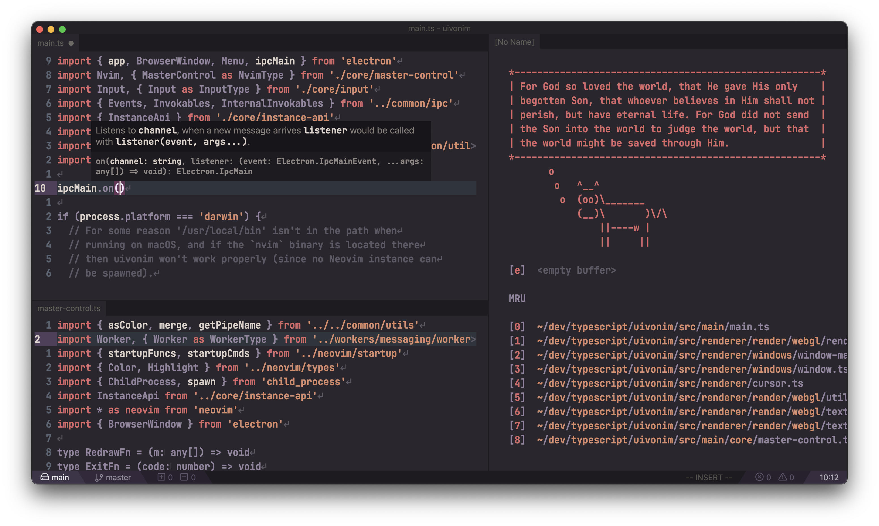Click '../common/ipc' import path
Image resolution: width=879 pixels, height=526 pixels.
tap(411, 104)
